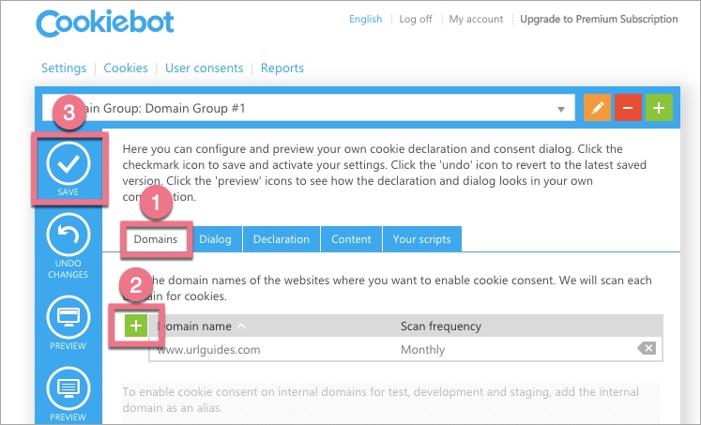
Task: Go to Cookies in top navigation
Action: click(x=126, y=68)
